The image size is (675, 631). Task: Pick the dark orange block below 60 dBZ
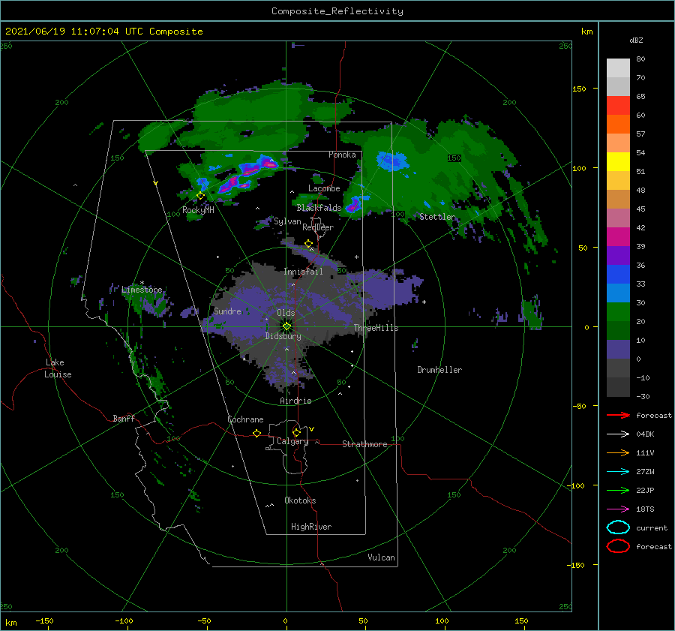pyautogui.click(x=618, y=125)
